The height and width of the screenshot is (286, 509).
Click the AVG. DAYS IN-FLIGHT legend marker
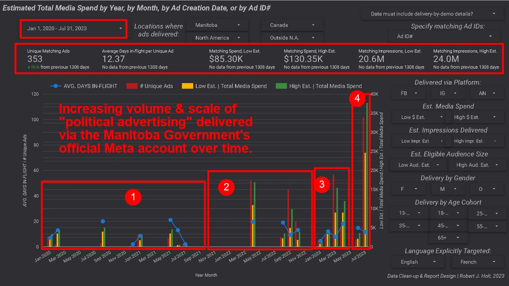56,86
